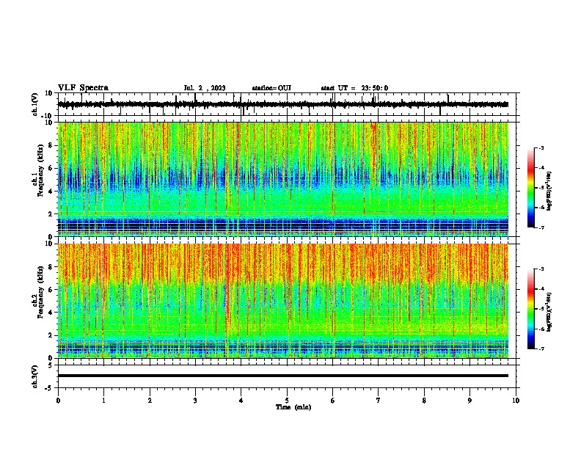Viewport: 581px width, 449px height.
Task: Click time axis tick label "0"
Action: coord(58,401)
